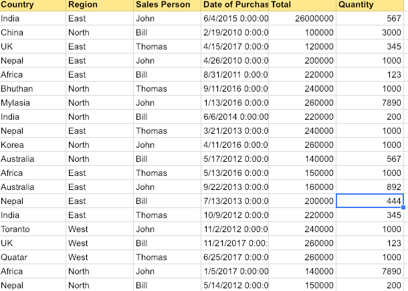Viewport: 408px width, 291px height.
Task: Select the date cell 6/4/2015
Action: point(235,19)
